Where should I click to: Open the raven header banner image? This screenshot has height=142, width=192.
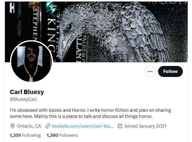click(96, 32)
